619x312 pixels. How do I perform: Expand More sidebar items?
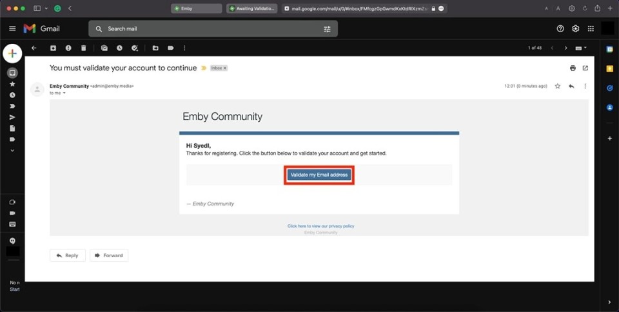[12, 150]
